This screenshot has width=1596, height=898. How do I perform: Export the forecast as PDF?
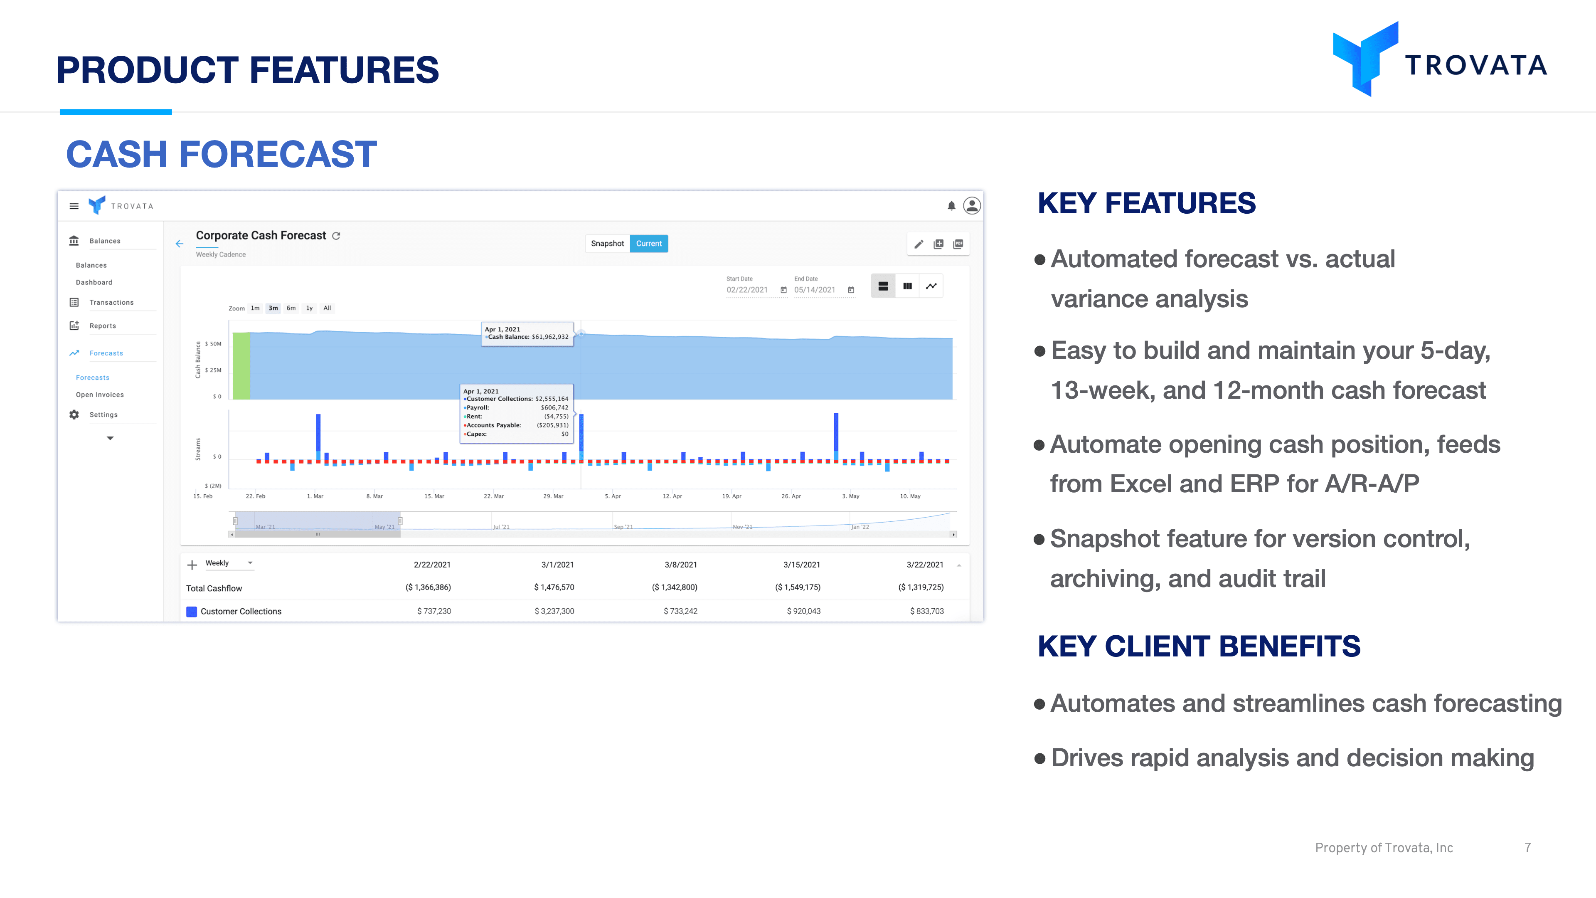tap(958, 244)
